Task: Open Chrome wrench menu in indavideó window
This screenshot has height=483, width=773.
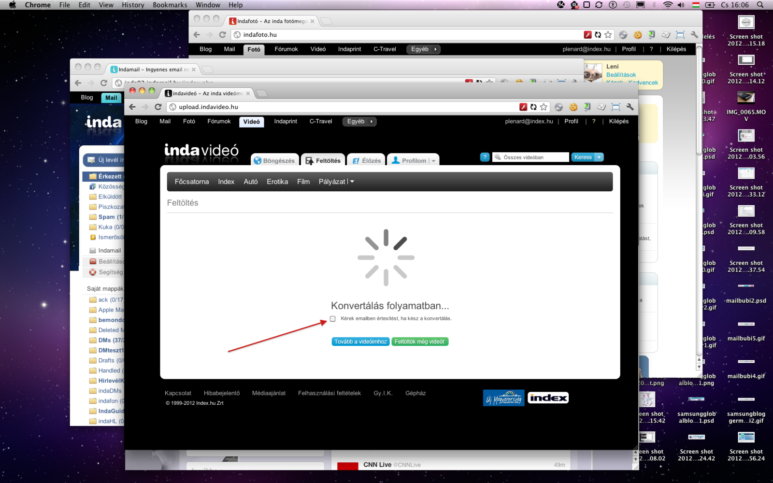Action: (630, 107)
